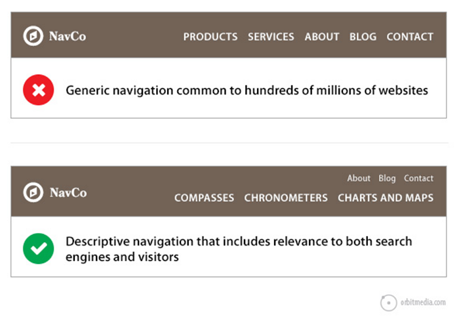Go to the uppercase ABOUT navigation item

pyautogui.click(x=322, y=37)
